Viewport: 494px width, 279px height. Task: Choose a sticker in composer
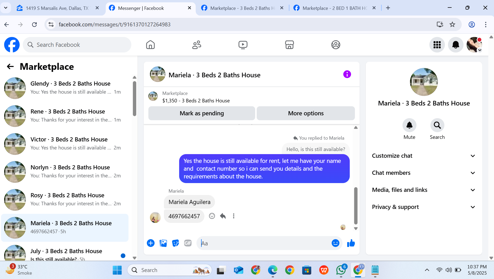176,243
